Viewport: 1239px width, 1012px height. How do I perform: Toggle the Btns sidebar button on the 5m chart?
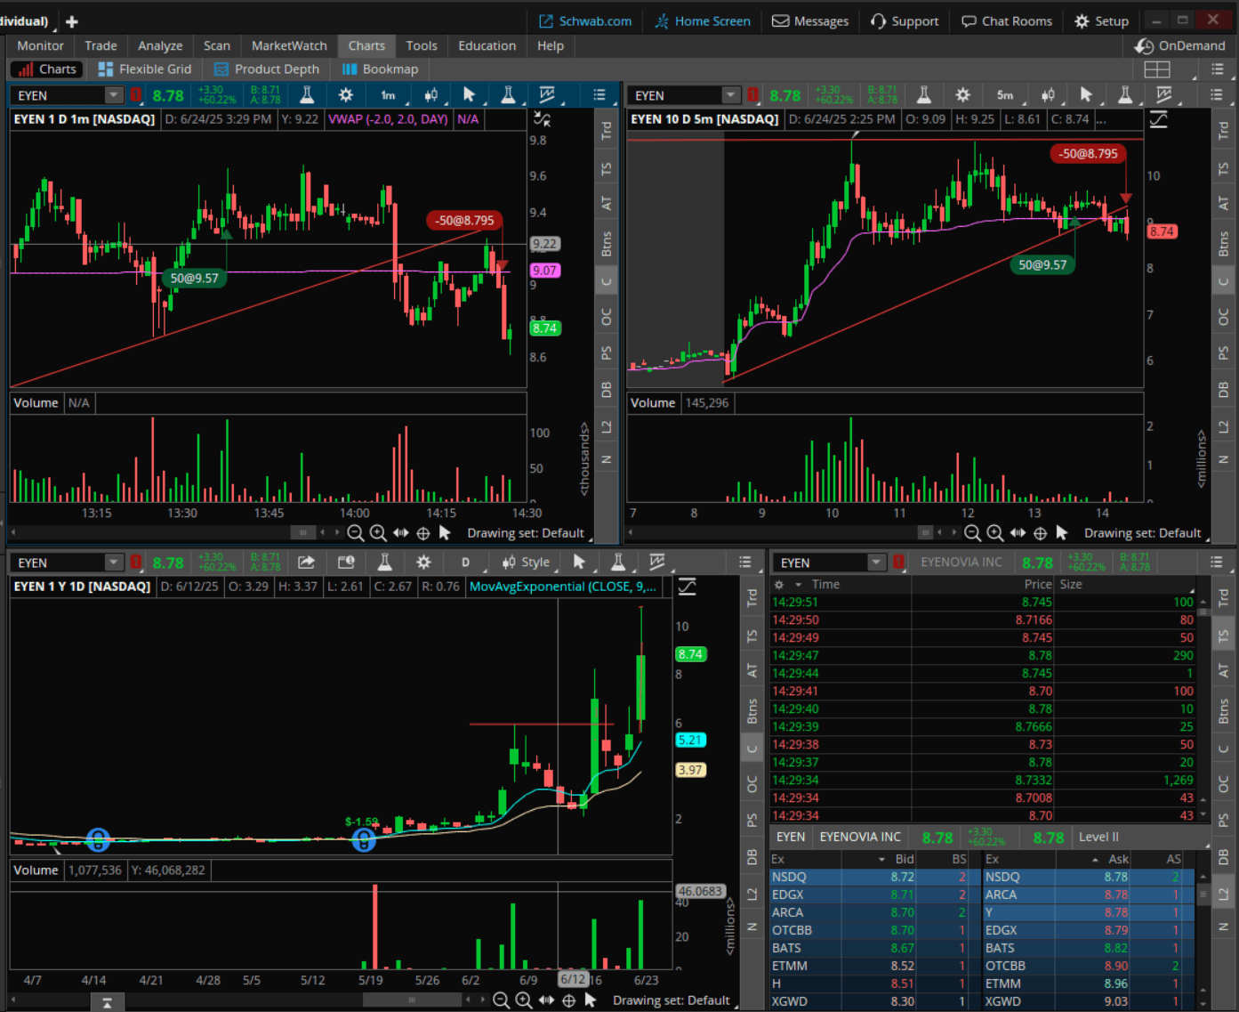[x=1224, y=244]
